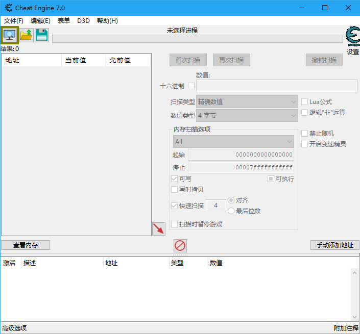Open the 表单 menu
The width and height of the screenshot is (360, 334).
[x=64, y=21]
